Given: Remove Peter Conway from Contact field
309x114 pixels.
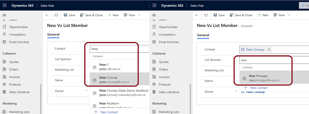Looking at the screenshot, I should coord(269,50).
